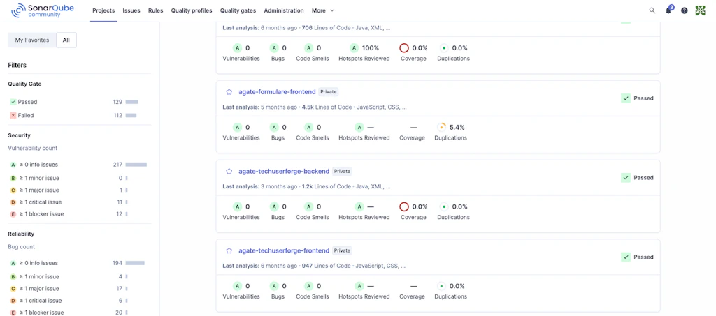Favorite agate-formulare-frontend with the star icon
Screen dimensions: 716x316
[x=229, y=92]
